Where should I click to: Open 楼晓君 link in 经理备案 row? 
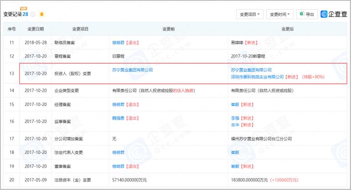pyautogui.click(x=118, y=105)
